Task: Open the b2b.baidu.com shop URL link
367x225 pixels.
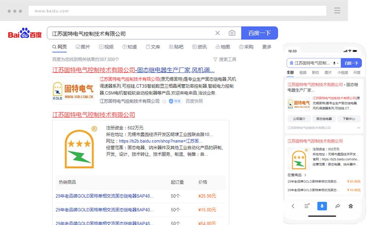Action: (161, 141)
